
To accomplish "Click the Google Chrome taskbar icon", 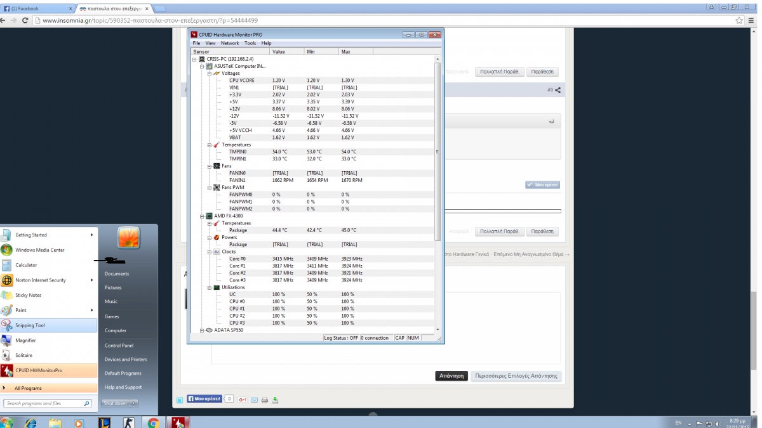I will pos(152,422).
